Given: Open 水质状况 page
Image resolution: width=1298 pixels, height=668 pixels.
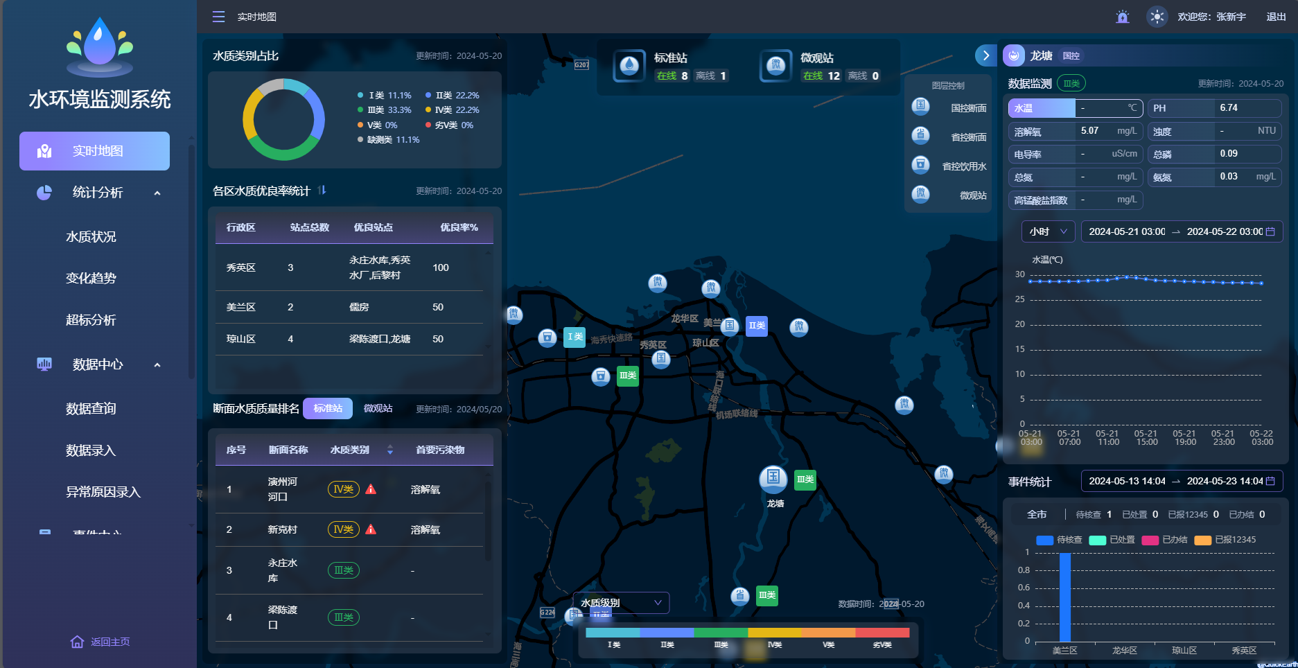Looking at the screenshot, I should click(x=91, y=237).
